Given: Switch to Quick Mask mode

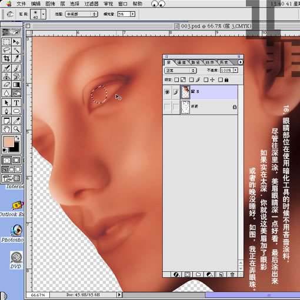Looking at the screenshot, I should pyautogui.click(x=16, y=161).
